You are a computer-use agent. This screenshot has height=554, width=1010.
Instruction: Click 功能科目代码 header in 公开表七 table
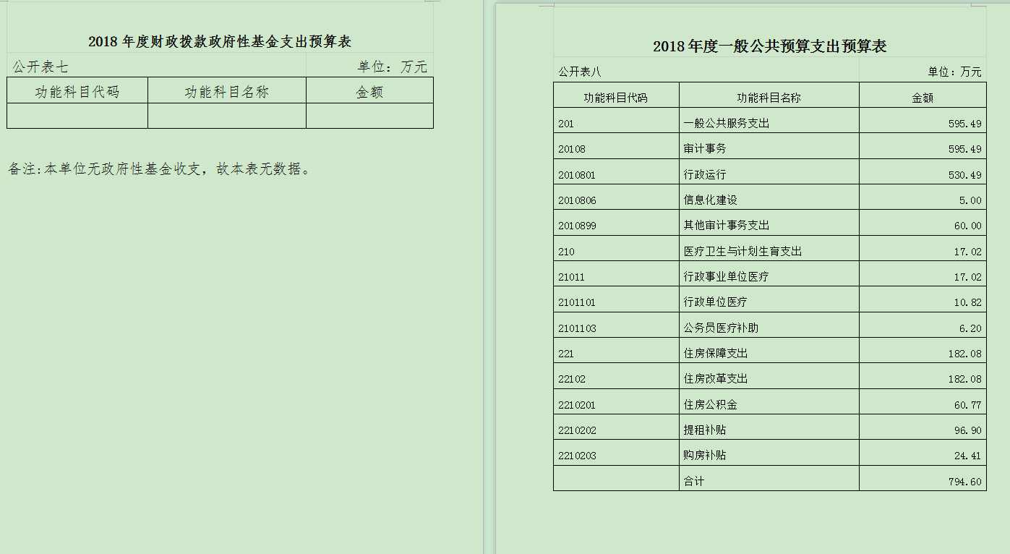pos(77,92)
